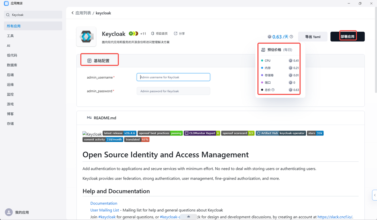
Task: Click the openssf best practices passing badge
Action: 160,133
